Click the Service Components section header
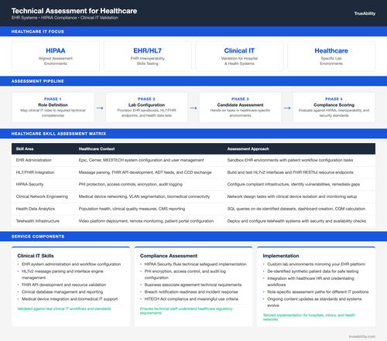Screen dimensions: 387x341 (x=38, y=237)
